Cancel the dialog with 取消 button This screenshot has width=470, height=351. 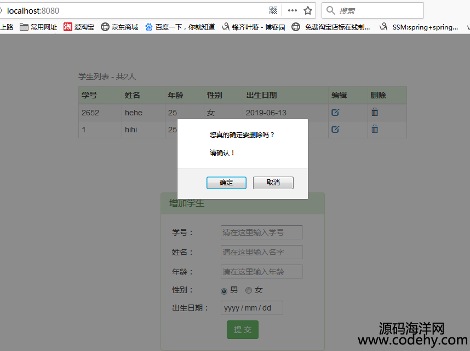click(x=273, y=183)
